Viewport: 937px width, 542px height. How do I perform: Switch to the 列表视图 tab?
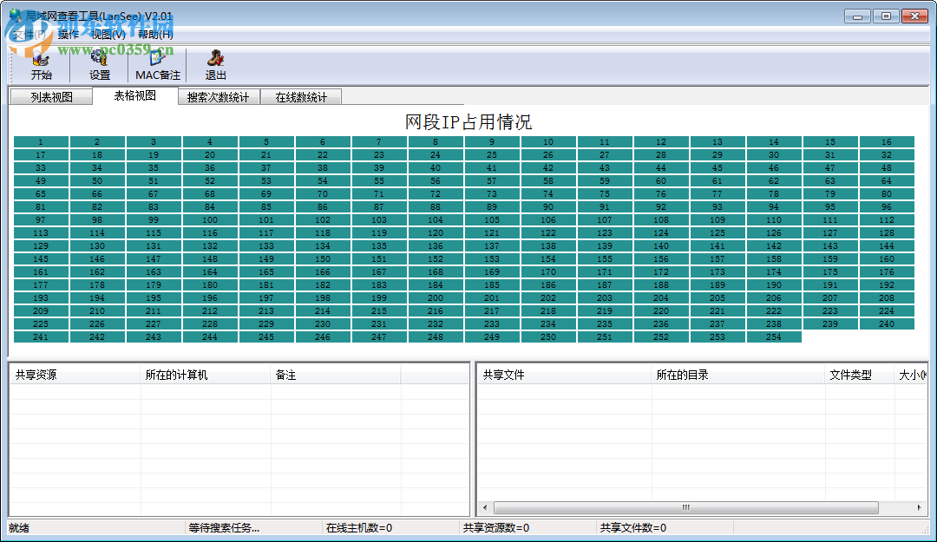point(50,96)
